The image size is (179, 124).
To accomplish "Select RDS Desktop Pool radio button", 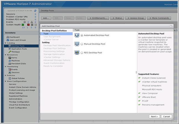I will tap(82, 53).
